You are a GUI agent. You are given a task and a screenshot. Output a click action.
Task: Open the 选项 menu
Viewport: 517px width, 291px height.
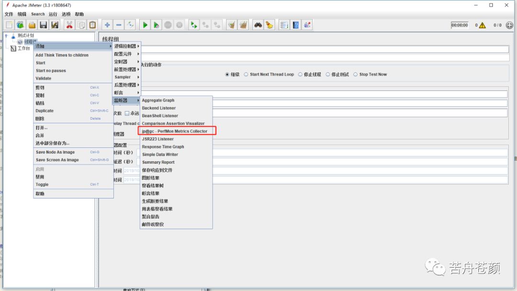(66, 14)
